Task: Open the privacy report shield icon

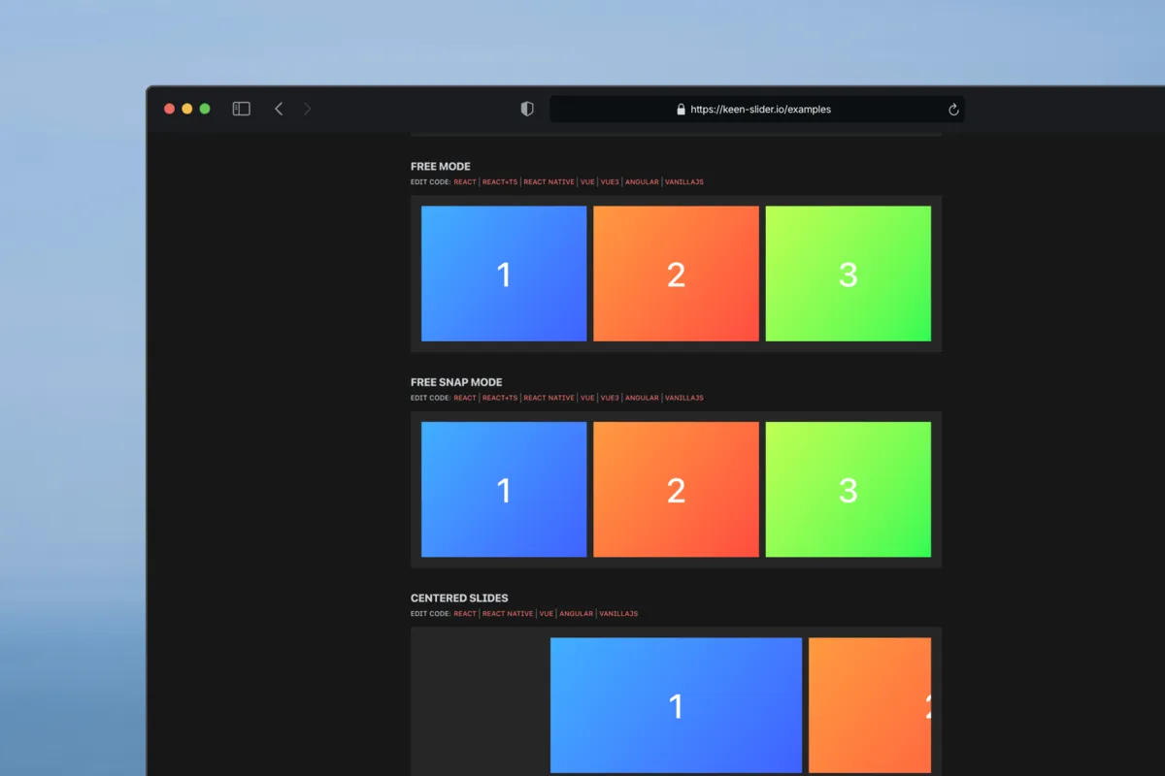Action: click(527, 110)
